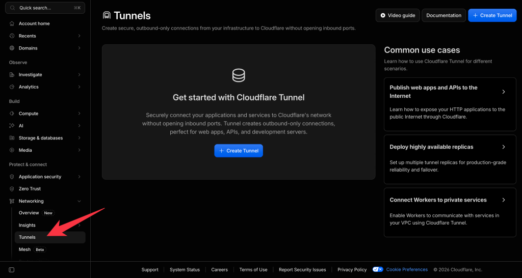Expand the Media chevron
This screenshot has width=522, height=278.
coord(79,150)
